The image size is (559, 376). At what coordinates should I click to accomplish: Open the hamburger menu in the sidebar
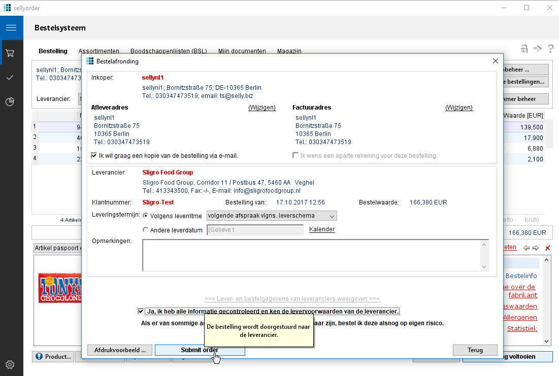click(11, 28)
